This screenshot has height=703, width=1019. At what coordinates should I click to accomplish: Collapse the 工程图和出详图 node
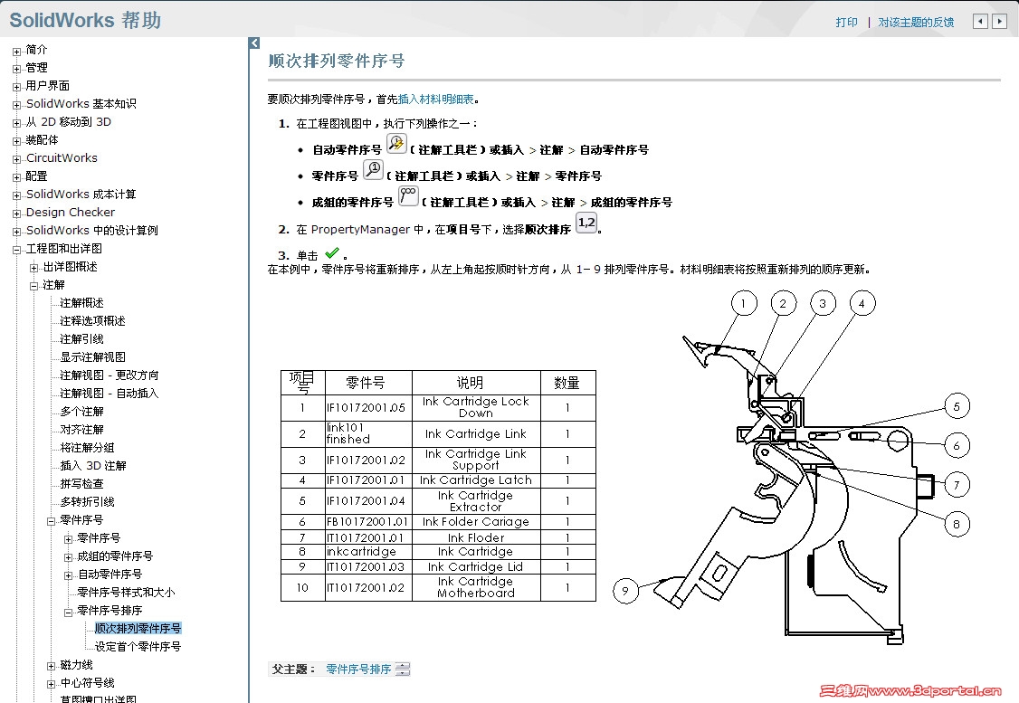coord(17,250)
